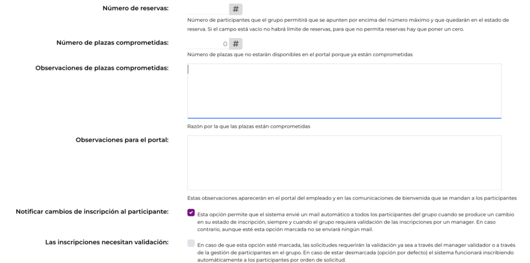Click the help text explaining reservas limit
Screen dimensions: 530x263
348,25
